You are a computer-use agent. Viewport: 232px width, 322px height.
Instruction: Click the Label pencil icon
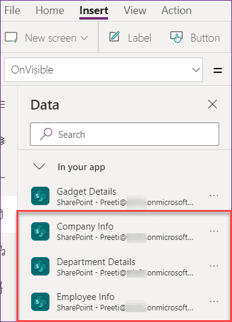click(114, 37)
